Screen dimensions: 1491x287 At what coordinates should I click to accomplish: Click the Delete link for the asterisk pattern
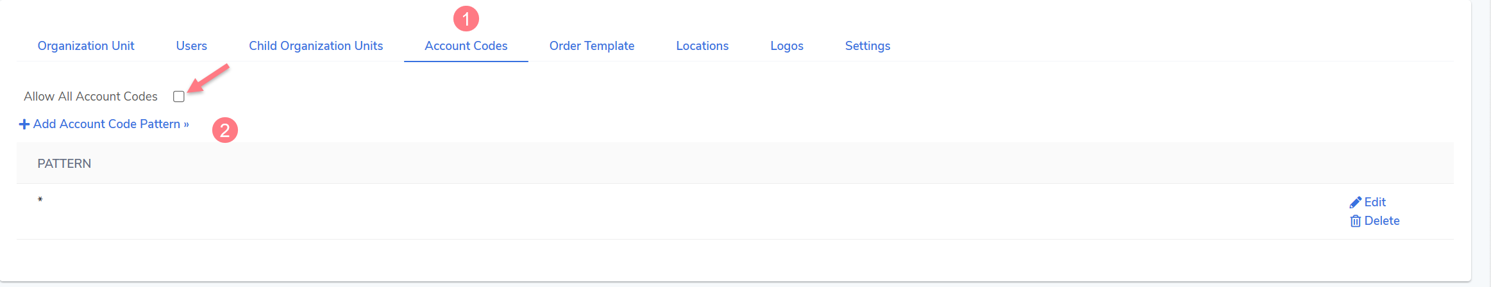[x=1381, y=221]
